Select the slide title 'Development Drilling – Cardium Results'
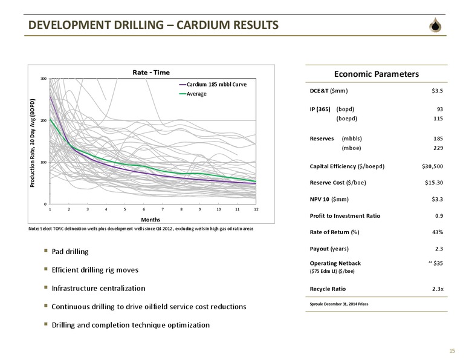 point(153,25)
